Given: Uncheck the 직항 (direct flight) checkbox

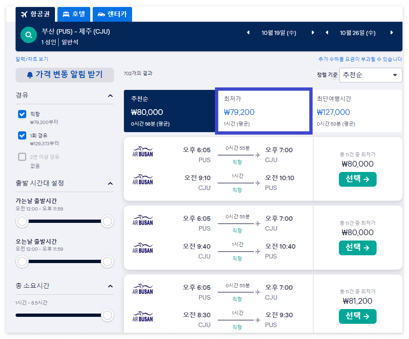Looking at the screenshot, I should coord(22,114).
